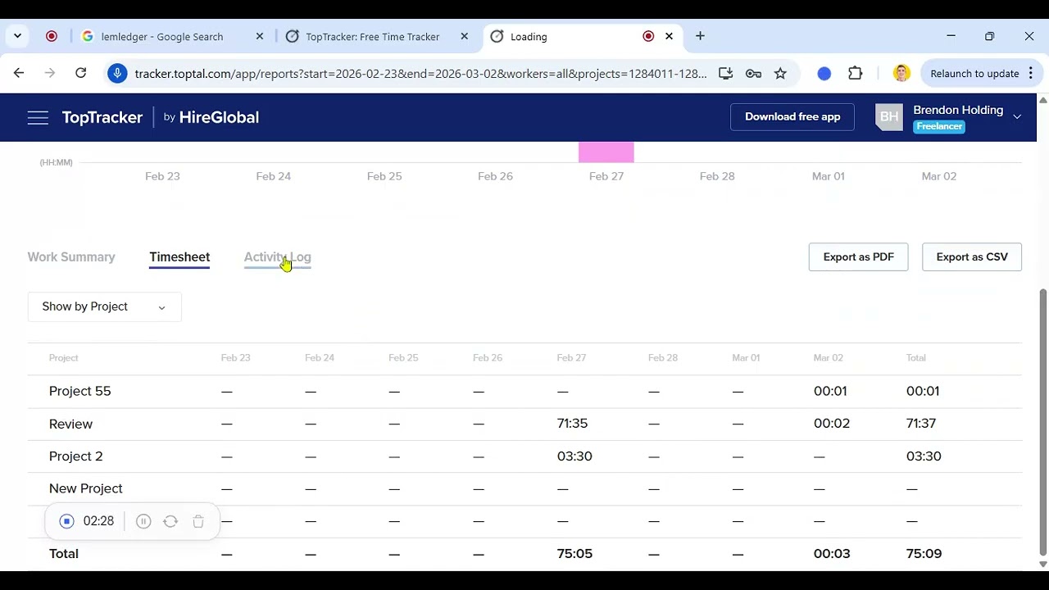Image resolution: width=1049 pixels, height=590 pixels.
Task: Open the Show by Project dropdown
Action: click(x=104, y=306)
